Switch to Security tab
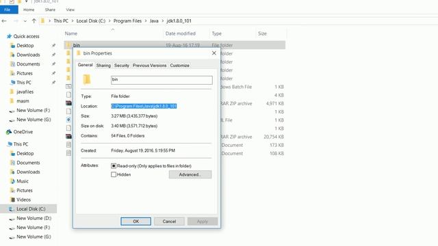This screenshot has width=438, height=246. click(x=122, y=66)
